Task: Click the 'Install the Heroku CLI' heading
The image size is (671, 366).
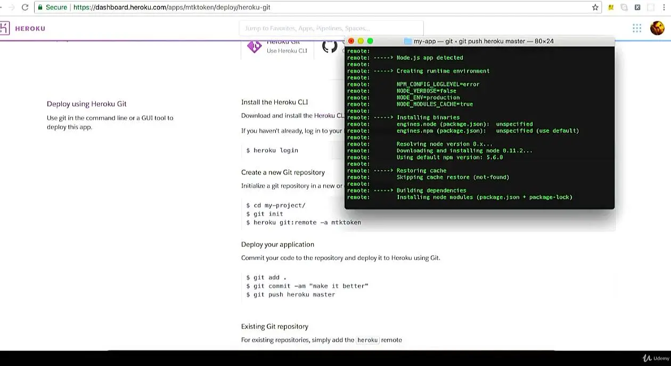Action: tap(274, 102)
